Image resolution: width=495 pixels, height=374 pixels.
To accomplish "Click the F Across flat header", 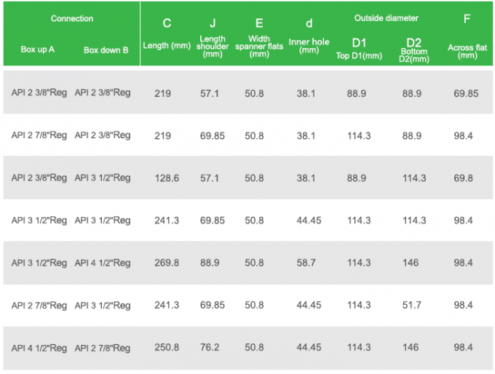I will tap(467, 36).
